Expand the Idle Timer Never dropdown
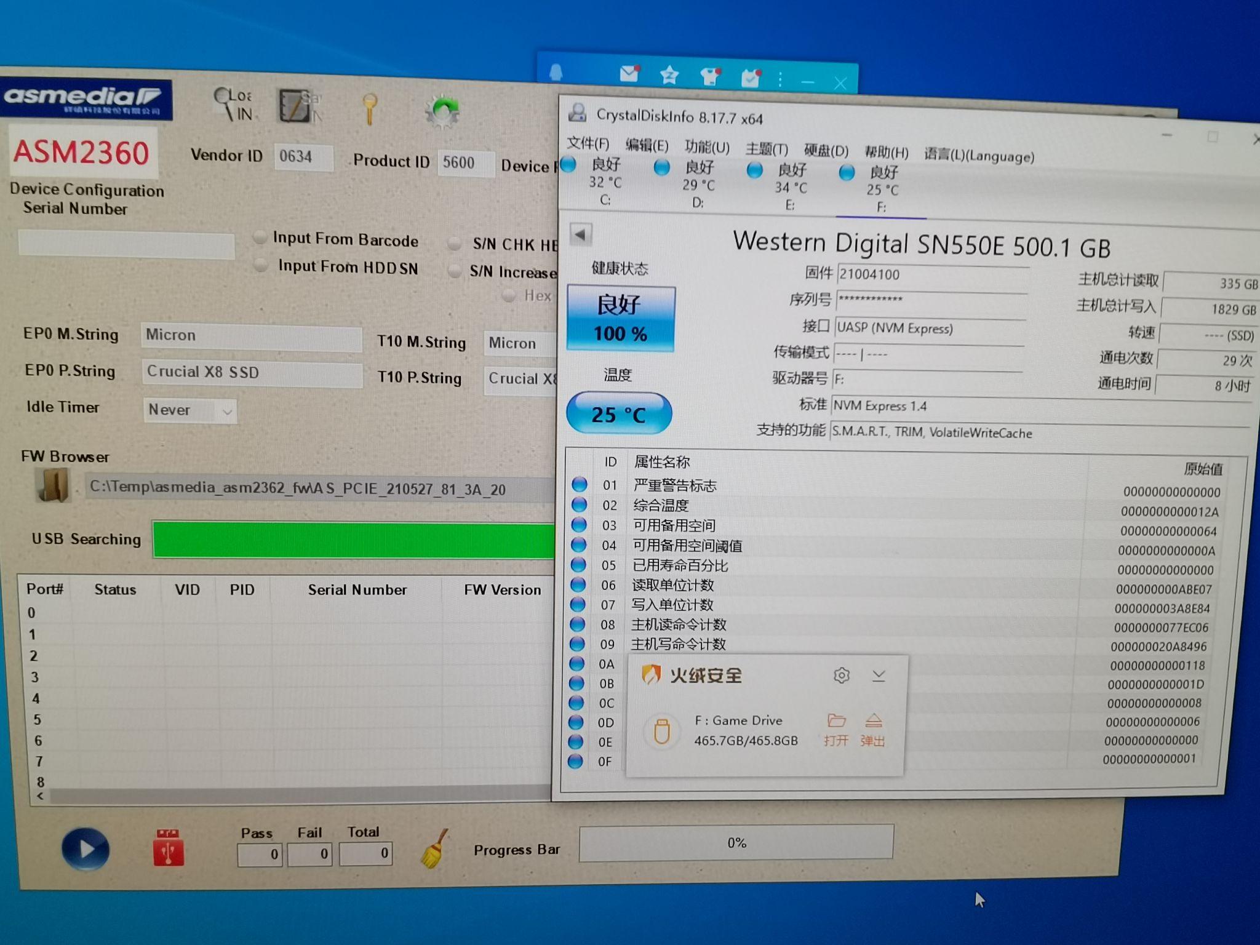 click(227, 411)
